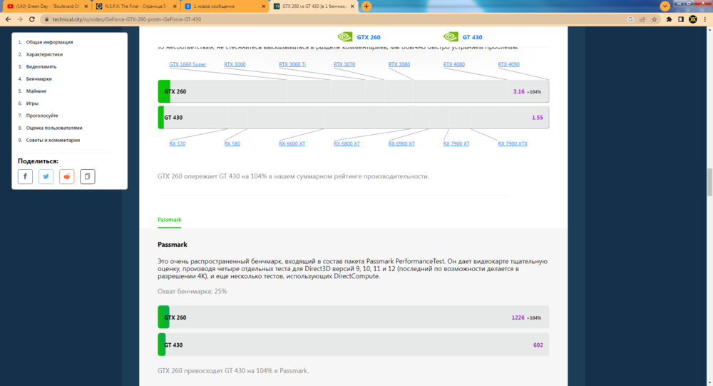
Task: Select the green Passmark tab
Action: [x=169, y=220]
